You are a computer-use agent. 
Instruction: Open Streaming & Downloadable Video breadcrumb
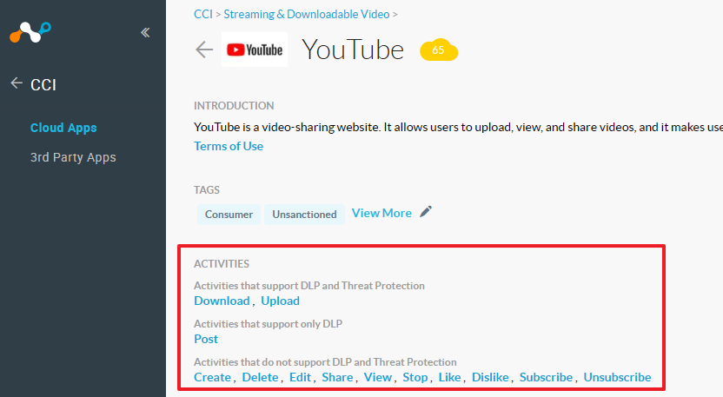tap(307, 14)
